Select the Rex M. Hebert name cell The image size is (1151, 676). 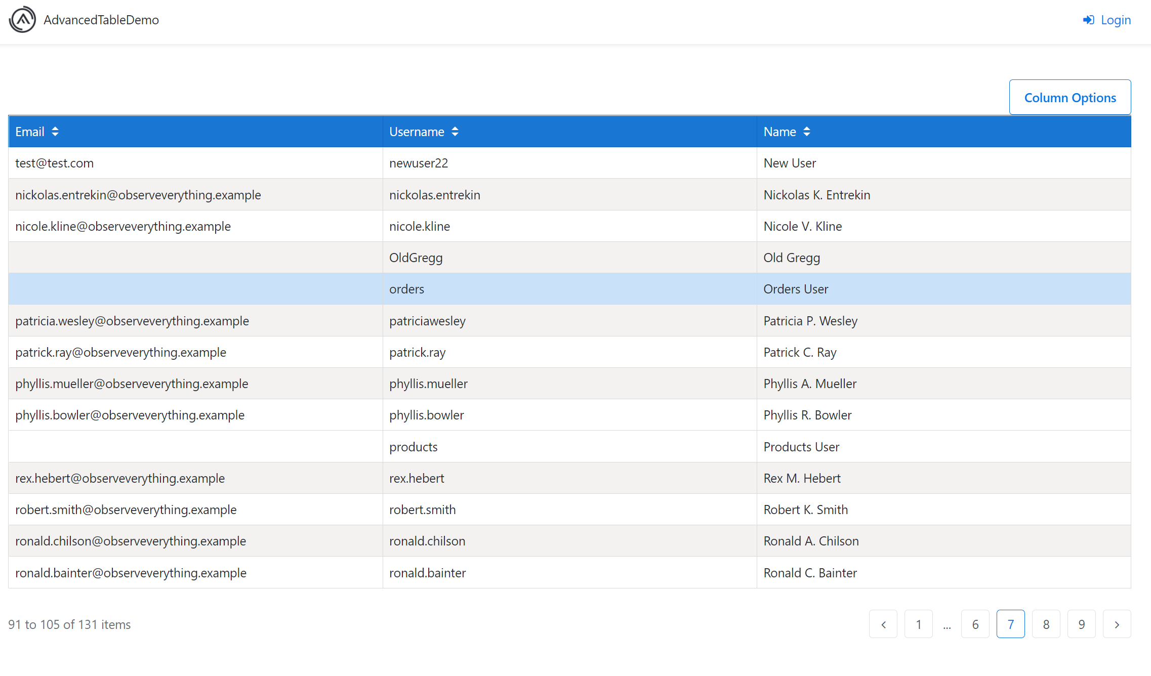point(943,478)
